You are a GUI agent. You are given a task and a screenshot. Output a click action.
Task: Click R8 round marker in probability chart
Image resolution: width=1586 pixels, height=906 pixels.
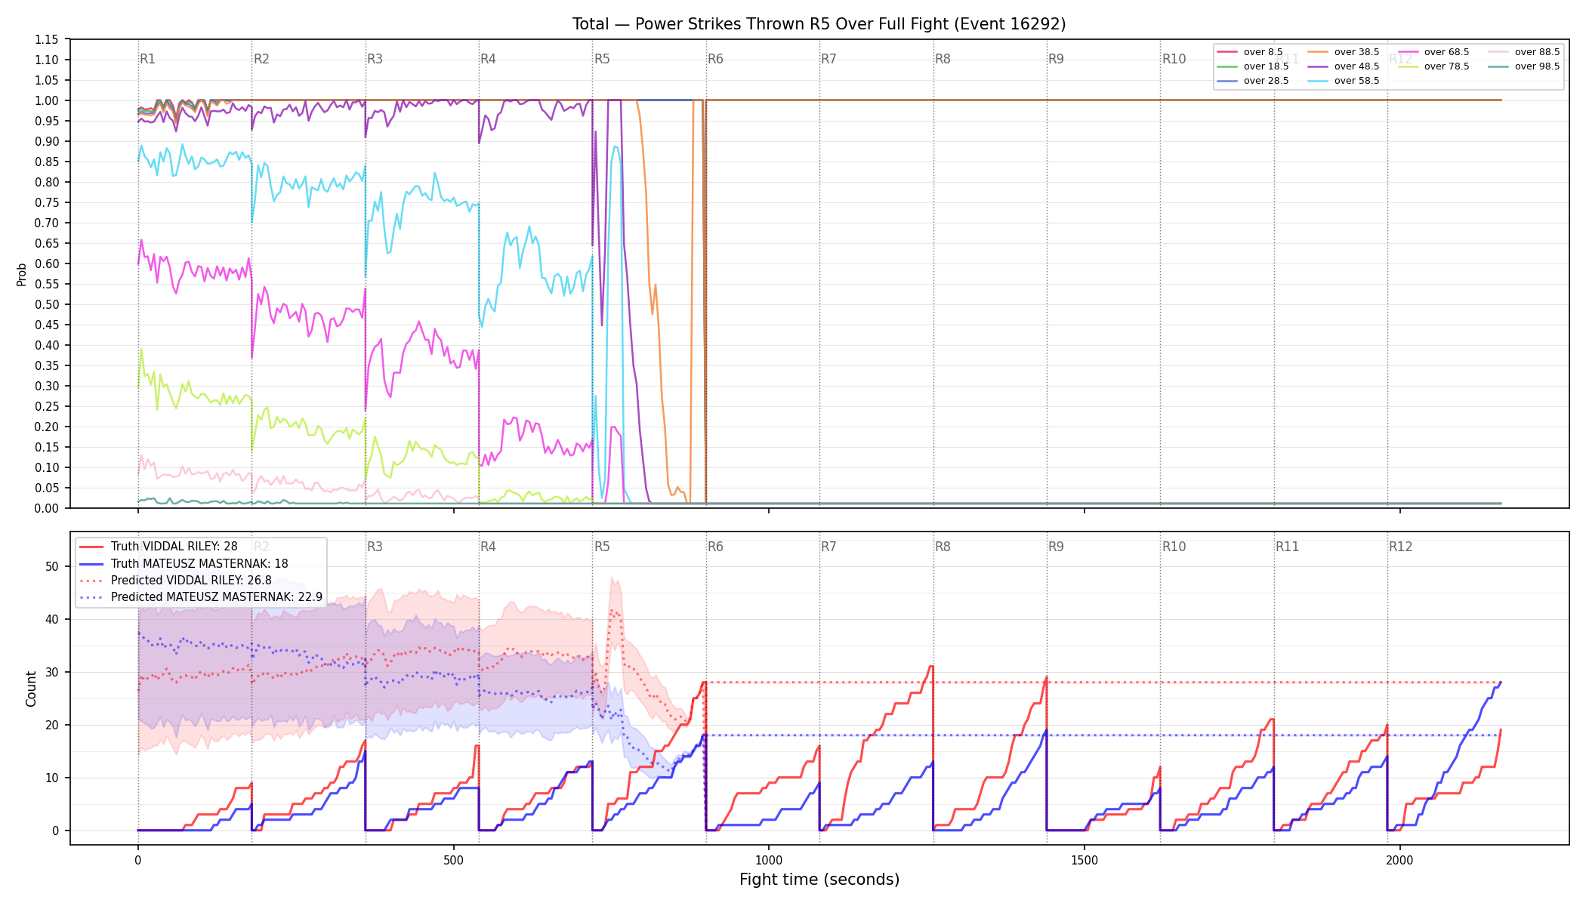point(943,59)
